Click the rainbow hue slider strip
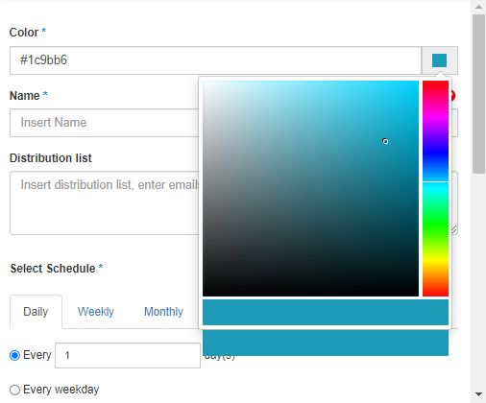 (435, 188)
